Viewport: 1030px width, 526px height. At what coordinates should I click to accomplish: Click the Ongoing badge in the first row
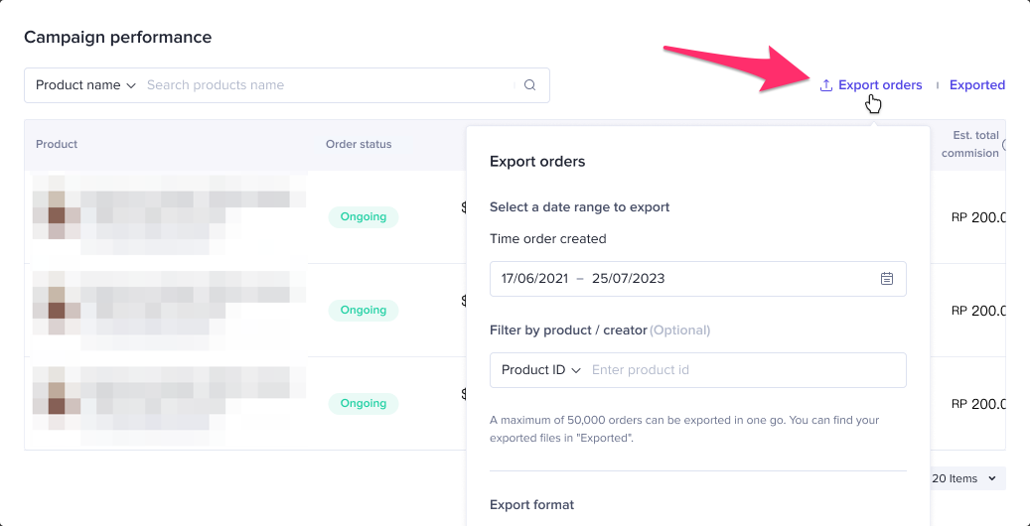(364, 217)
